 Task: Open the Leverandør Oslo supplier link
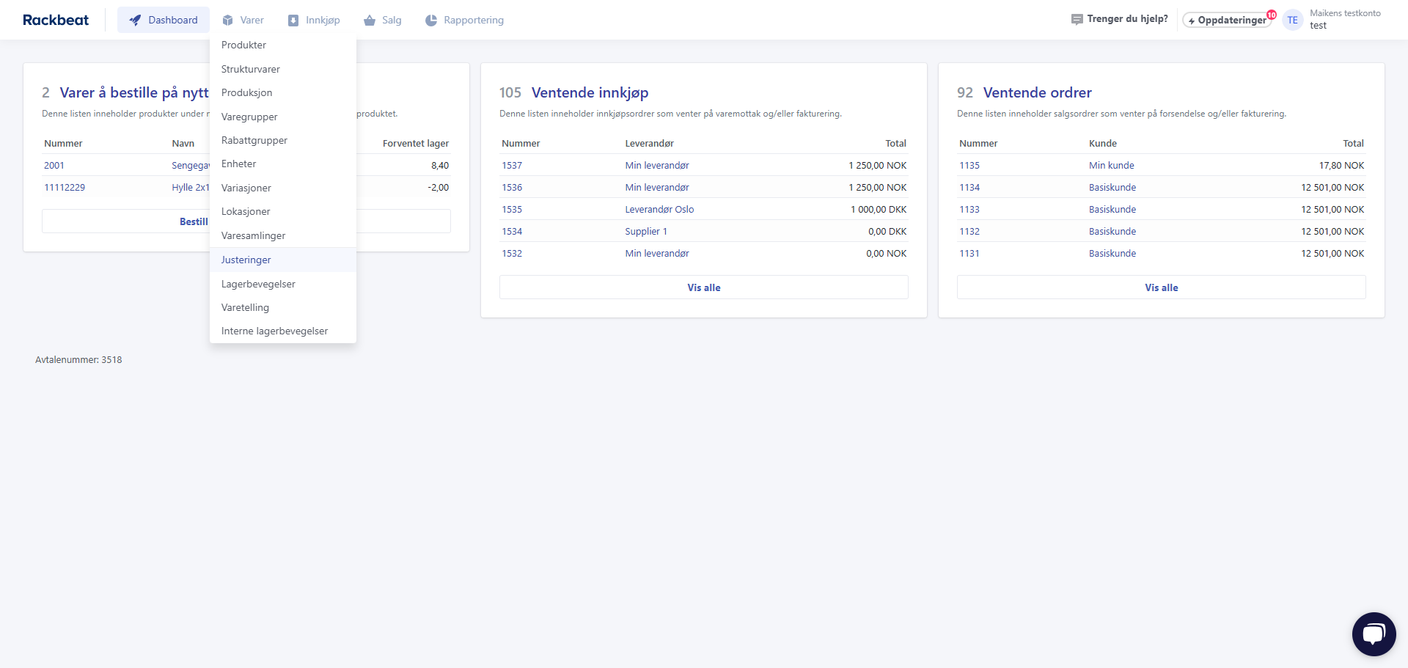click(x=659, y=210)
